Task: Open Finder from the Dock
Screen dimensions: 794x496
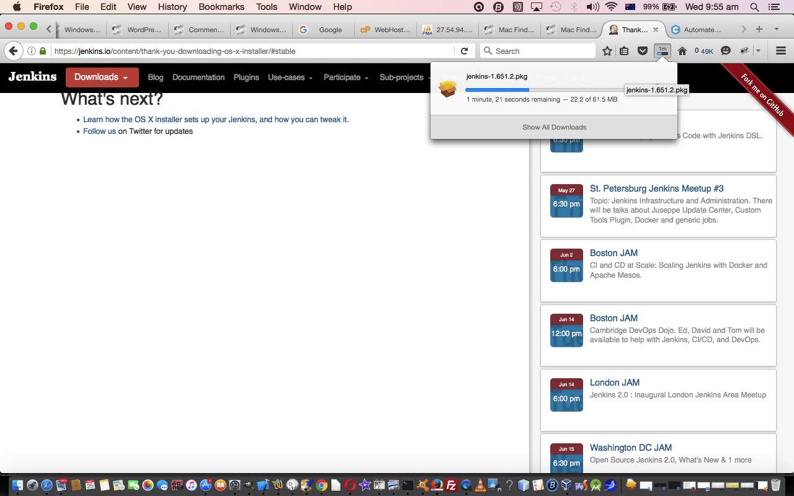Action: pos(17,485)
